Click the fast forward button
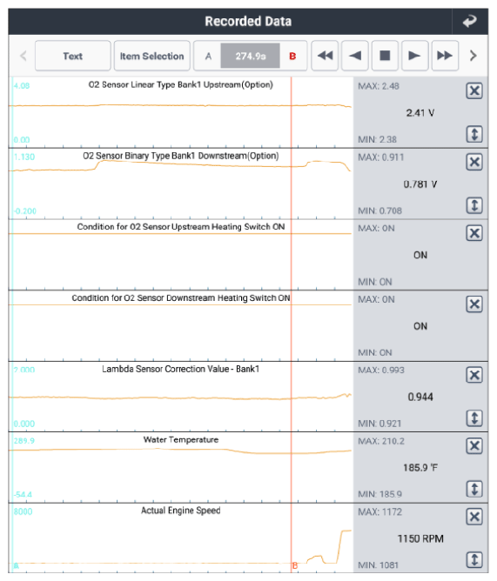 (445, 56)
